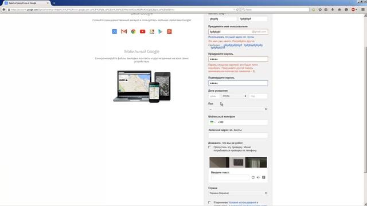This screenshot has width=367, height=206.
Task: Check the skip robot verification checkbox
Action: (x=209, y=147)
